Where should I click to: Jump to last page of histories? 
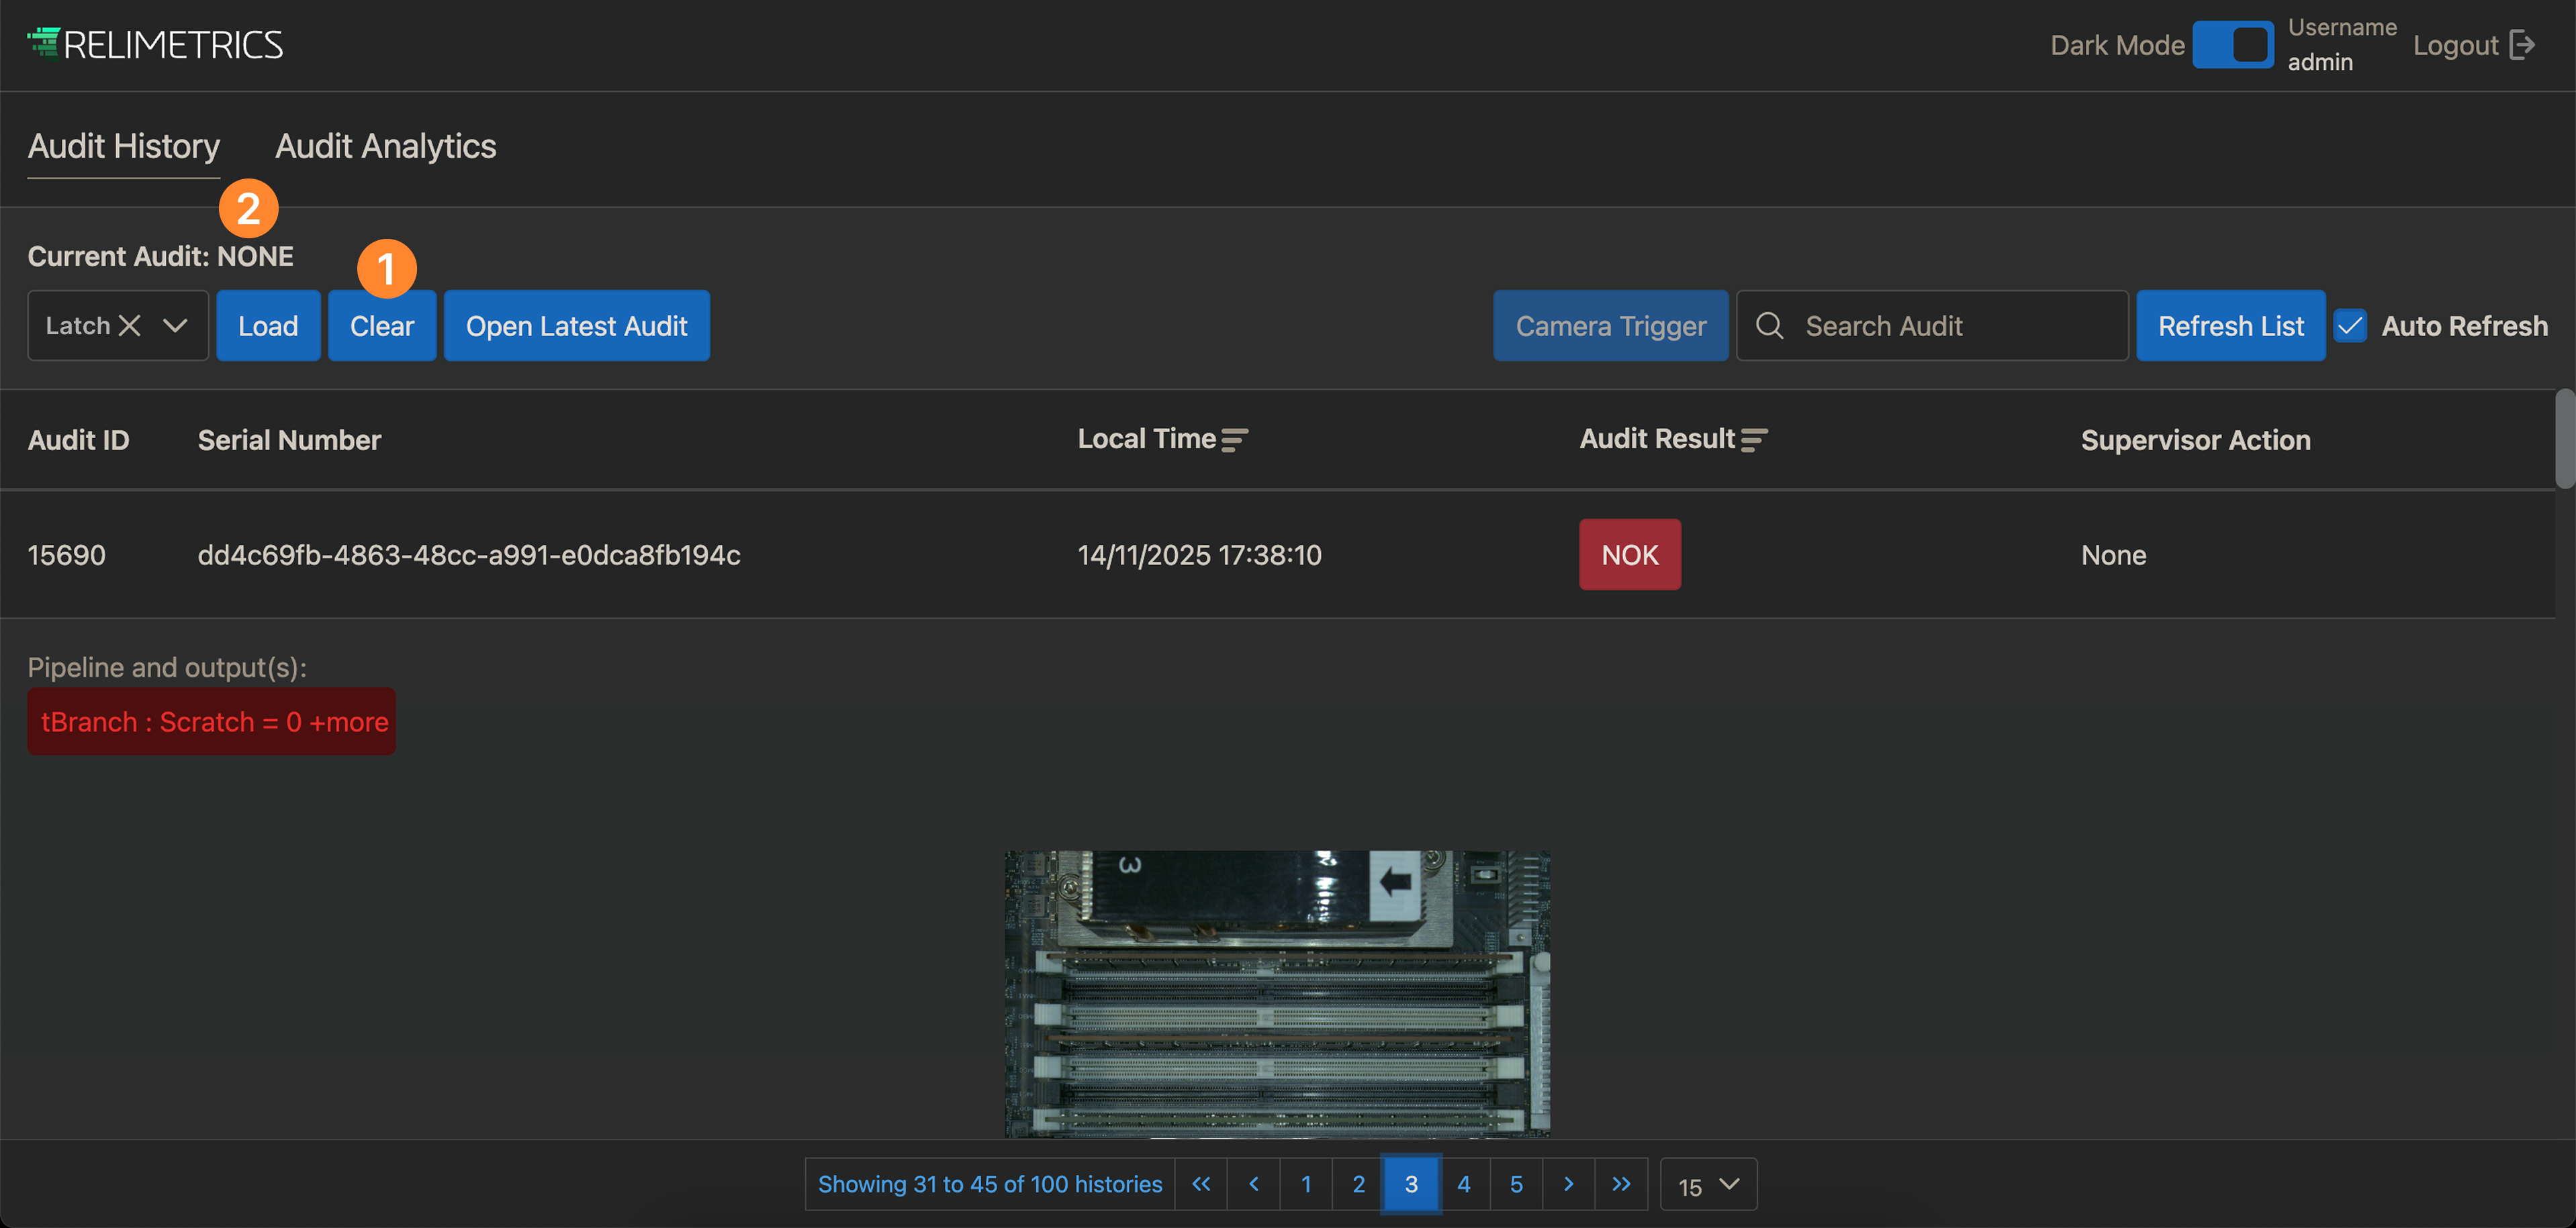coord(1621,1184)
